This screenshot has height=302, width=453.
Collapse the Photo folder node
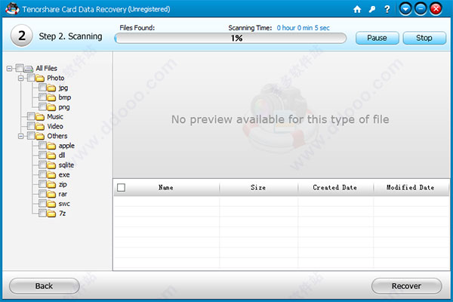[21, 78]
